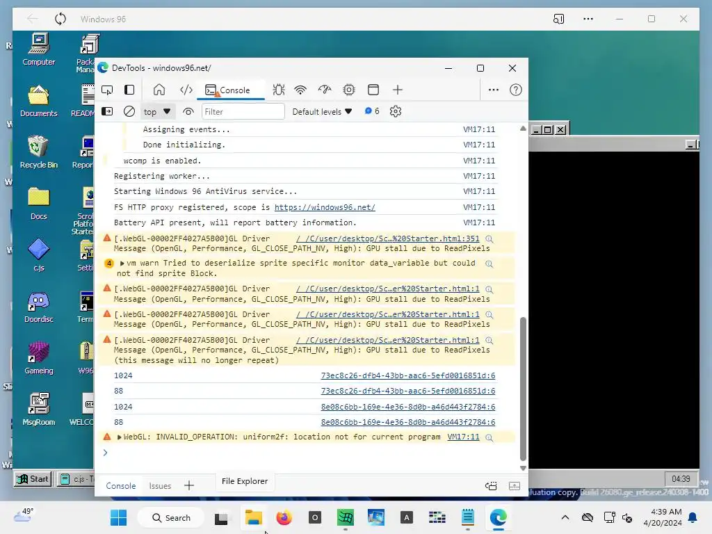Show hidden system tray icons chevron
Screen dimensions: 712x534
(565, 517)
